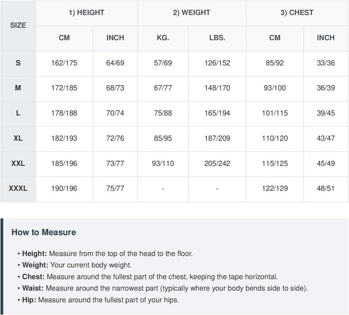Click the XXXL size row label
This screenshot has width=349, height=315.
18,189
